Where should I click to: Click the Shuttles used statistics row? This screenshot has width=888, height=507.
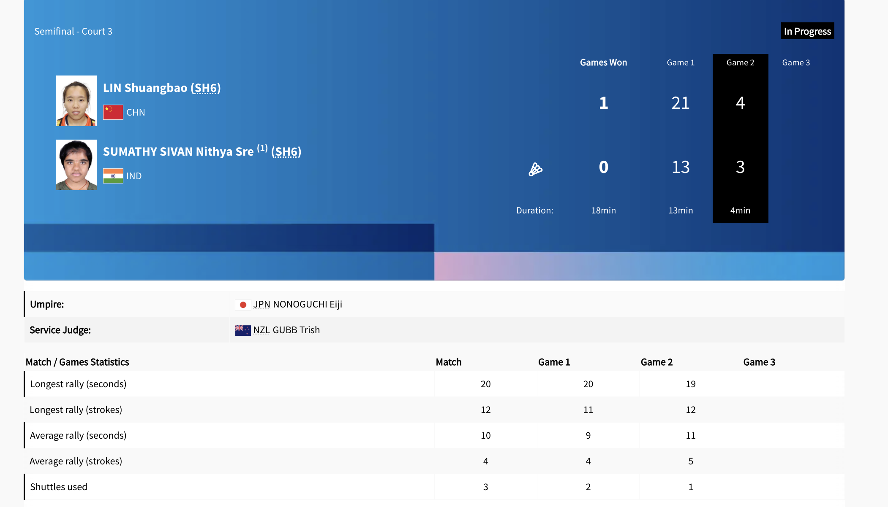[x=59, y=487]
